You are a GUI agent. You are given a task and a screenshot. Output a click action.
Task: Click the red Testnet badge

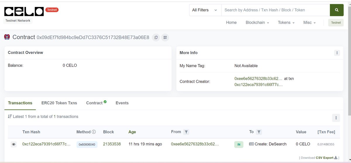coord(52,10)
